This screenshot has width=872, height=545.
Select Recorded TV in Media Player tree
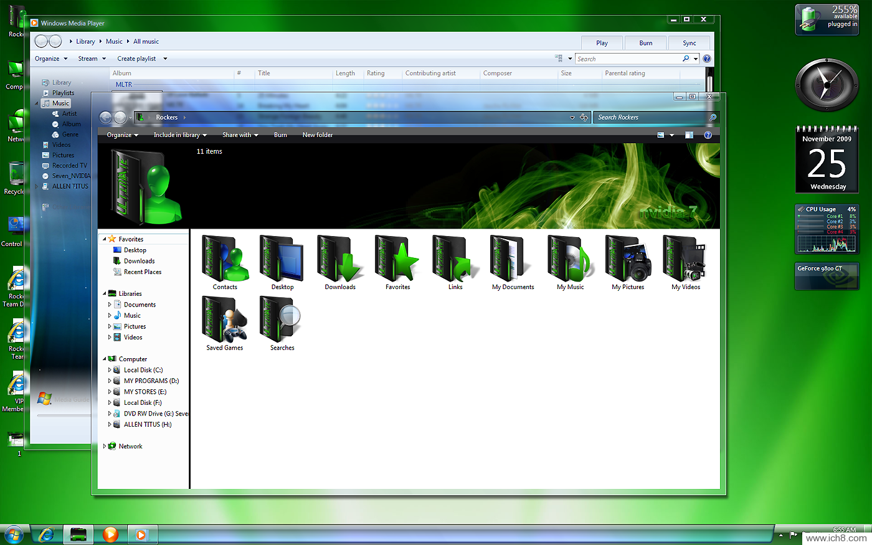[70, 166]
